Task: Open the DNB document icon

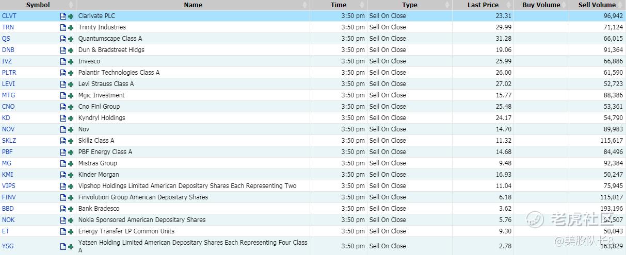Action: 63,50
